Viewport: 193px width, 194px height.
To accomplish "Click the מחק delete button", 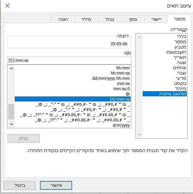I will [x=23, y=138].
